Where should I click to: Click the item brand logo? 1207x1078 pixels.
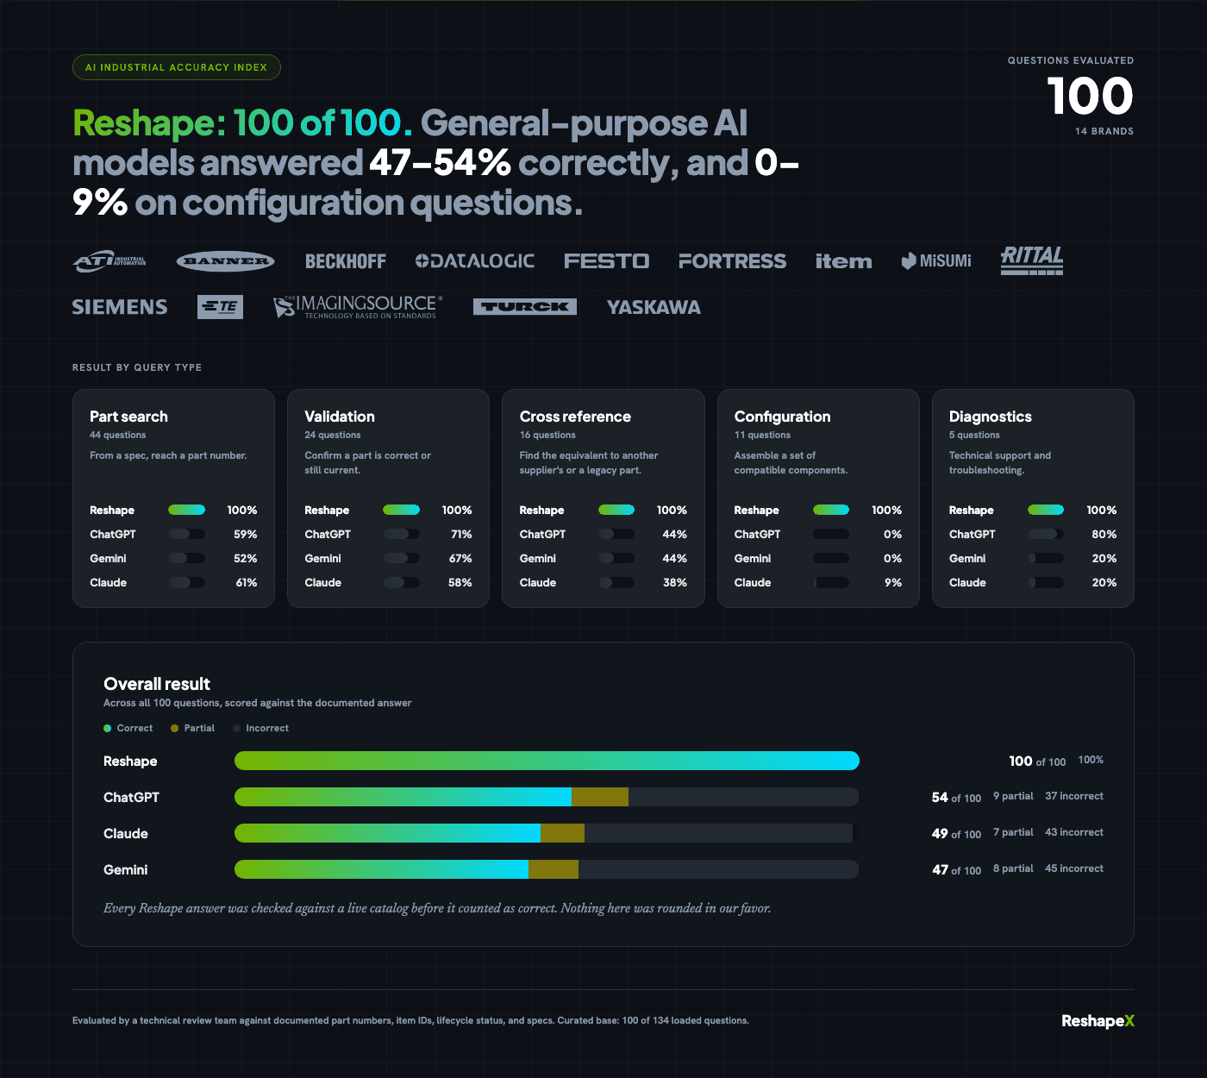(843, 261)
